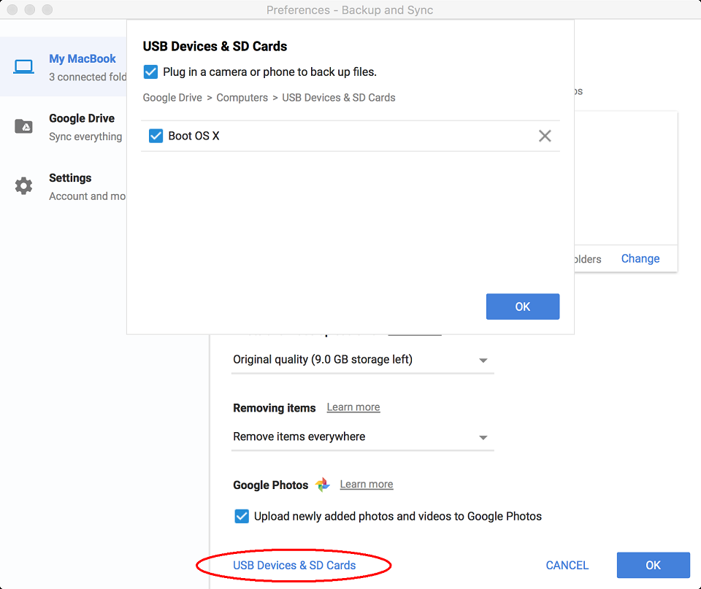Open Learn more next to Google Photos
This screenshot has height=589, width=701.
(366, 484)
